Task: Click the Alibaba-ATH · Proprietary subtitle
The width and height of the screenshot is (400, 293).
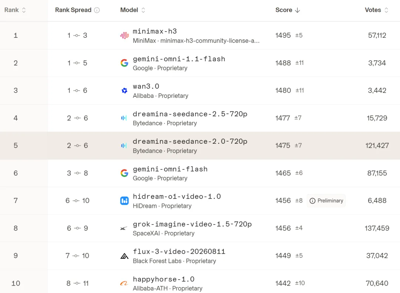Action: tap(168, 289)
